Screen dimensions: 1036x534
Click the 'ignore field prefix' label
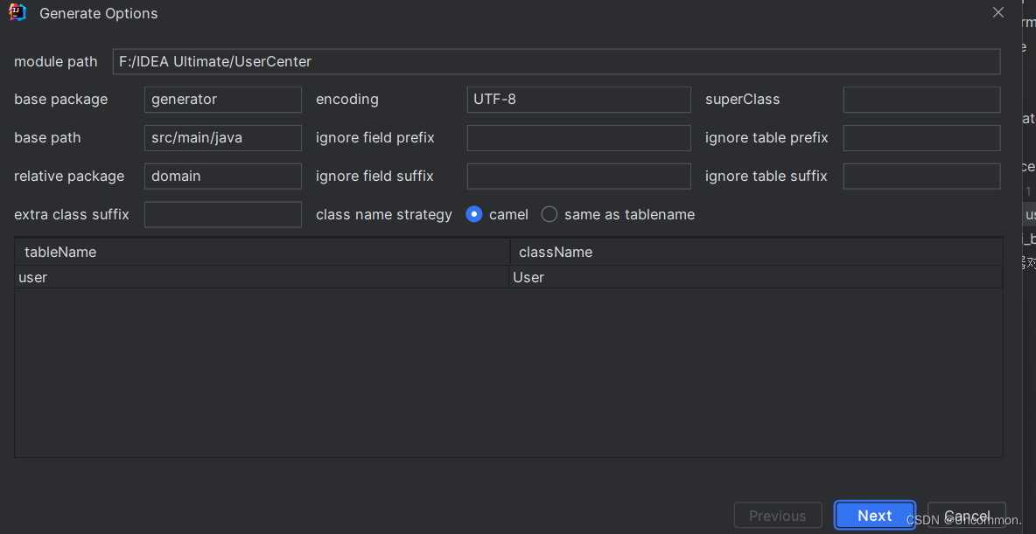pyautogui.click(x=374, y=138)
